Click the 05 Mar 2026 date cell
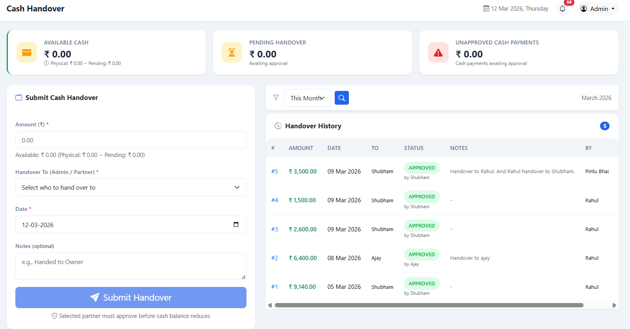 pos(344,286)
